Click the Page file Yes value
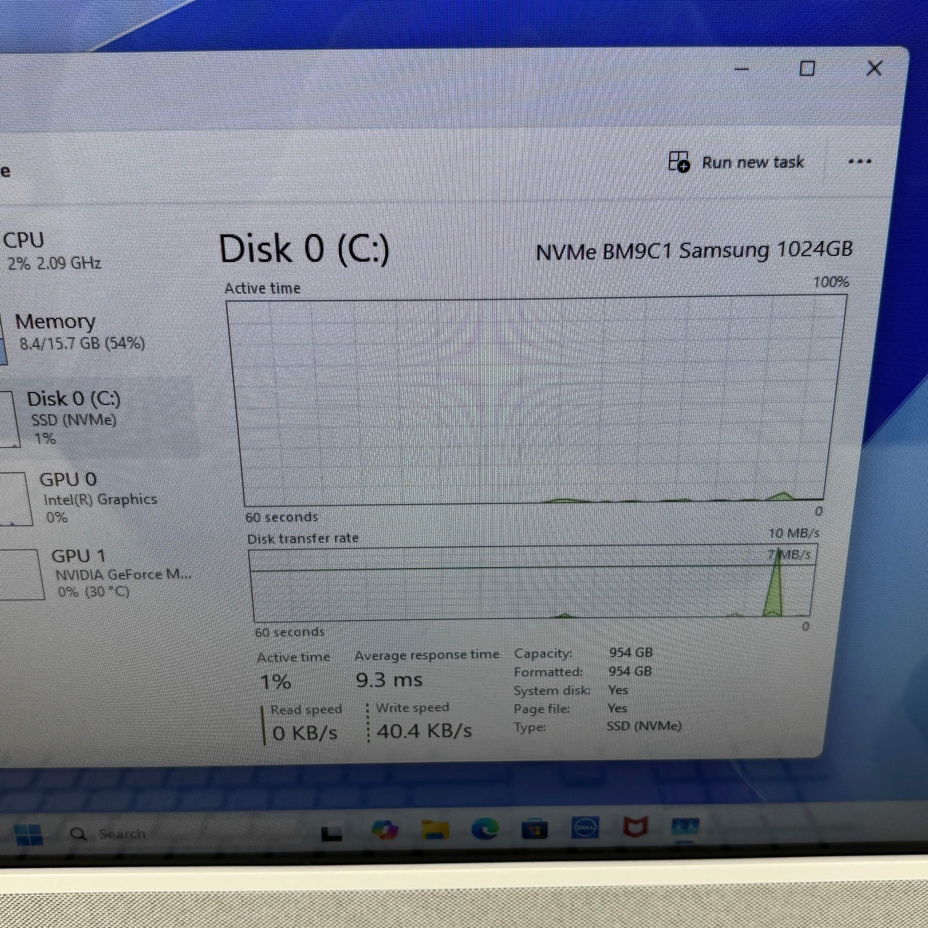The height and width of the screenshot is (928, 928). point(617,708)
